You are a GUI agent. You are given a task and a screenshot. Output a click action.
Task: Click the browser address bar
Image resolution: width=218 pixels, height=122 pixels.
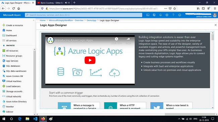pyautogui.click(x=104, y=8)
